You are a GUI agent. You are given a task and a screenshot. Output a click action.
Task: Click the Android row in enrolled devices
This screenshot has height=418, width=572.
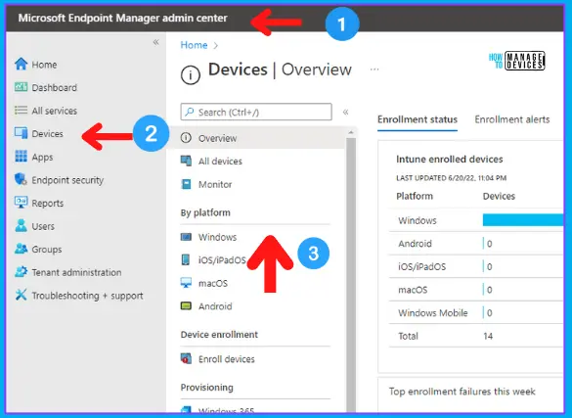click(476, 244)
